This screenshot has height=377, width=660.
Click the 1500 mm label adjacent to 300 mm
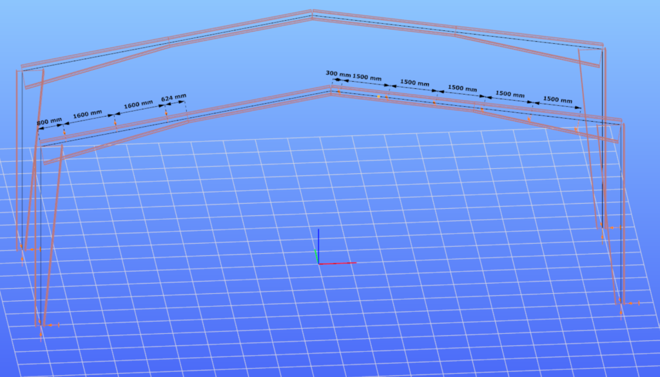point(367,77)
